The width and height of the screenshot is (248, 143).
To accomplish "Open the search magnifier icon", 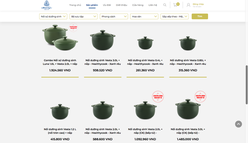I will pos(165,5).
